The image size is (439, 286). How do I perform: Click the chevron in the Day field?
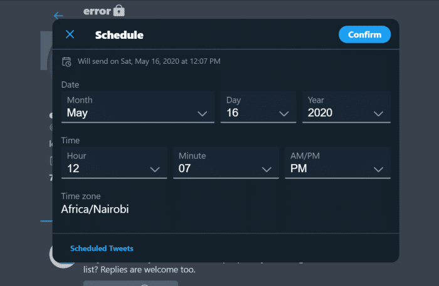pos(284,114)
